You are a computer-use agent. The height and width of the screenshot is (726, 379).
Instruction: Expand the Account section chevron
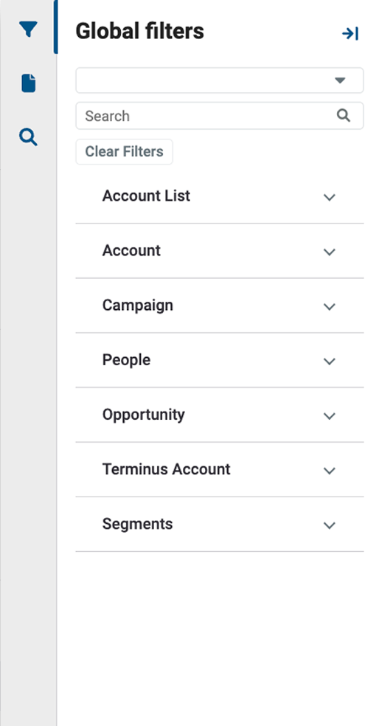pyautogui.click(x=330, y=252)
